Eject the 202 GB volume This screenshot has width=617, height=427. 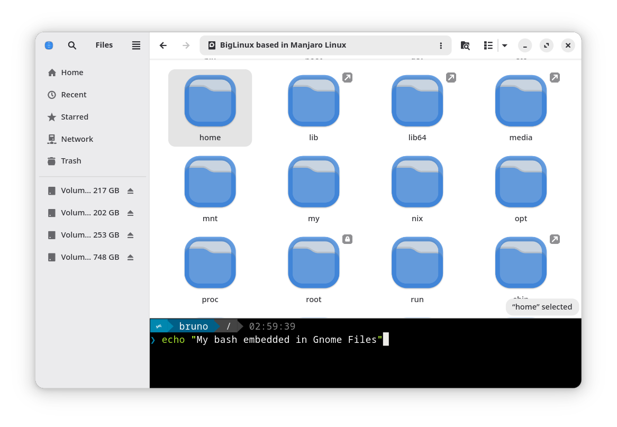(x=130, y=213)
